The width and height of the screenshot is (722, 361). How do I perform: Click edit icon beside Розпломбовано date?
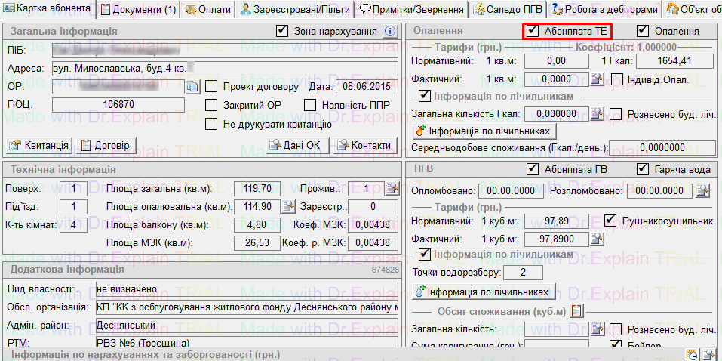pos(703,190)
